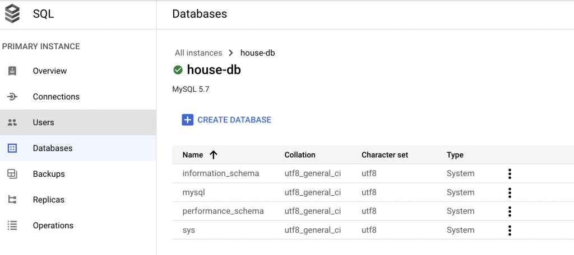Click the collation cell in the mysql row
This screenshot has height=255, width=574.
[313, 192]
